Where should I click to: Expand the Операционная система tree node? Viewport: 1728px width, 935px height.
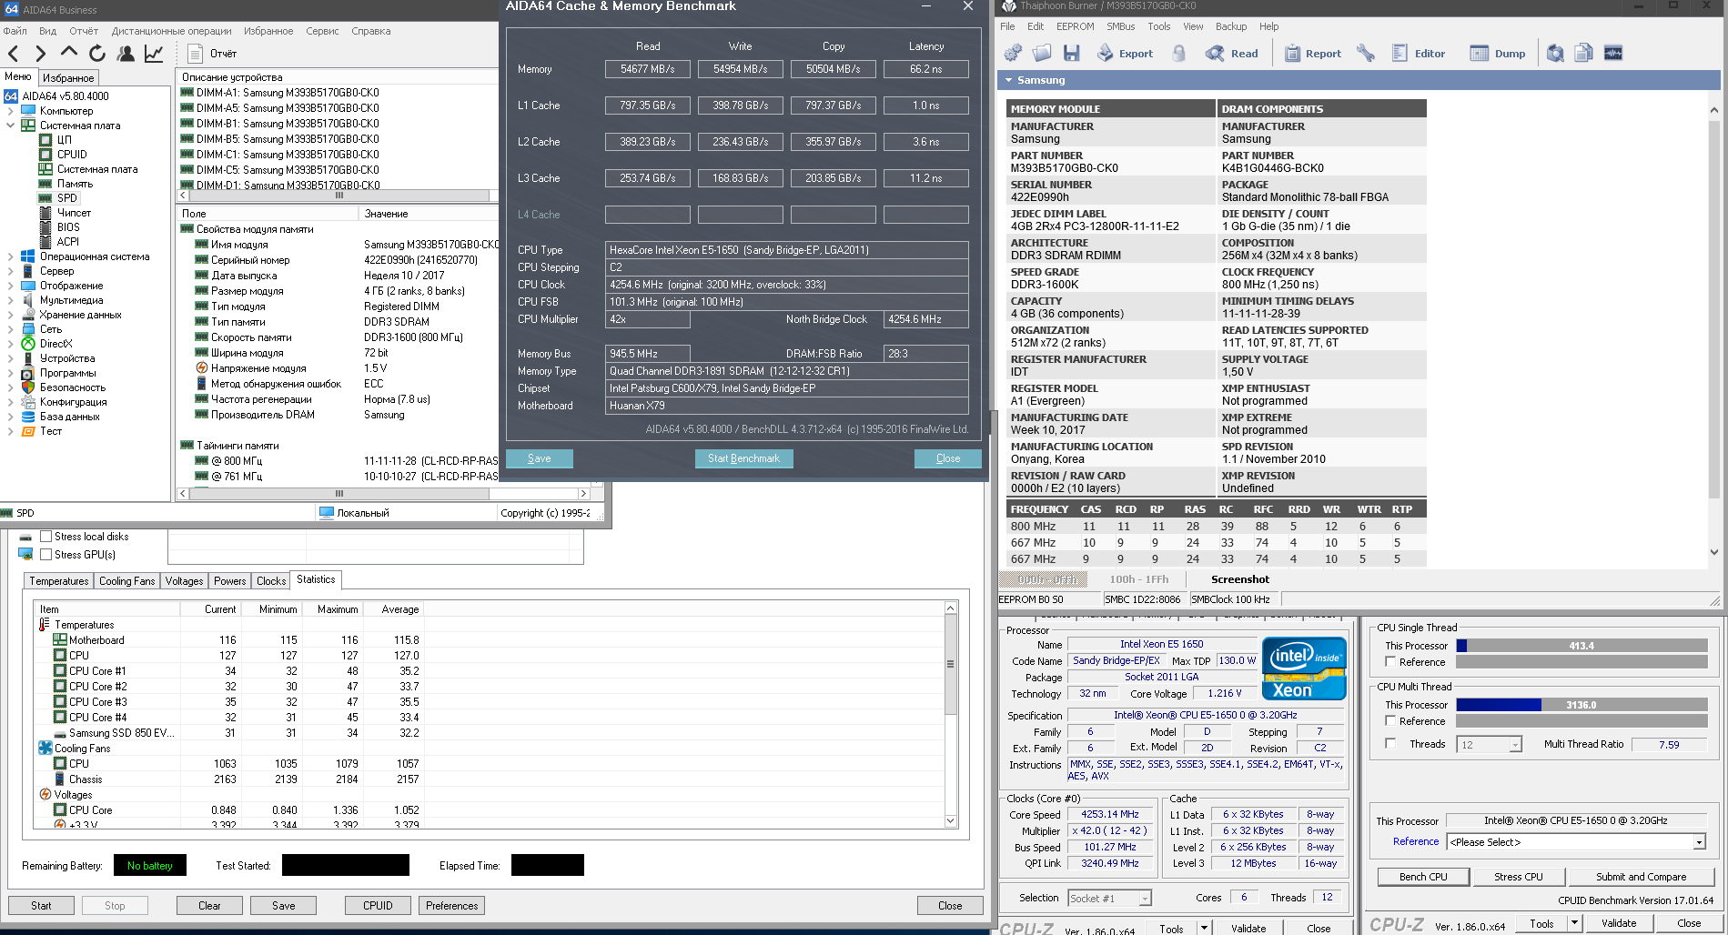pyautogui.click(x=10, y=256)
